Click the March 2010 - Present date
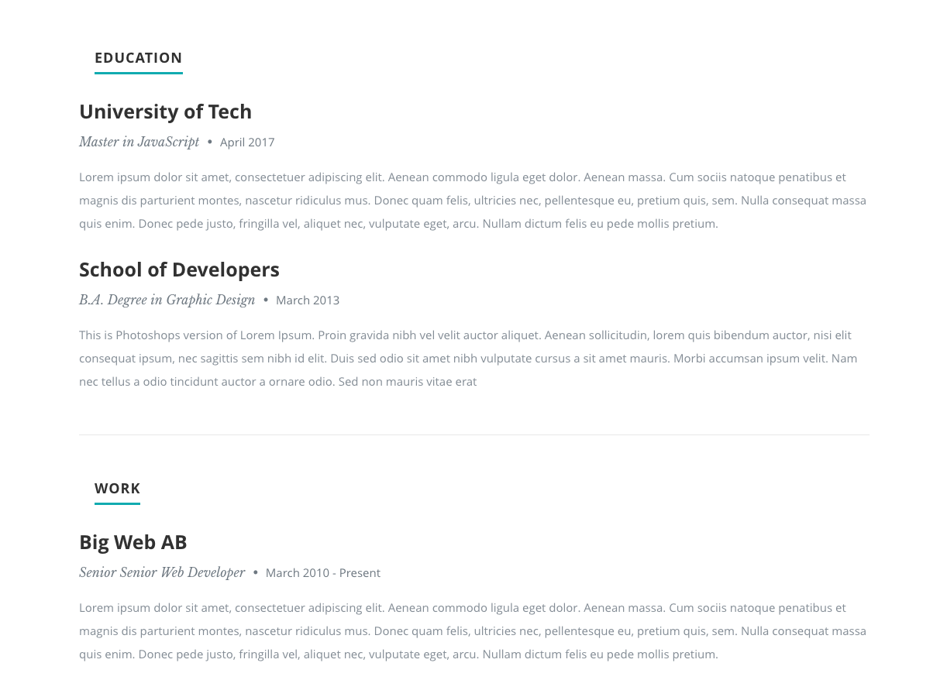 coord(323,573)
